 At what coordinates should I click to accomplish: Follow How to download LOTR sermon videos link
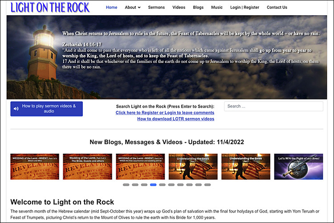(x=176, y=119)
